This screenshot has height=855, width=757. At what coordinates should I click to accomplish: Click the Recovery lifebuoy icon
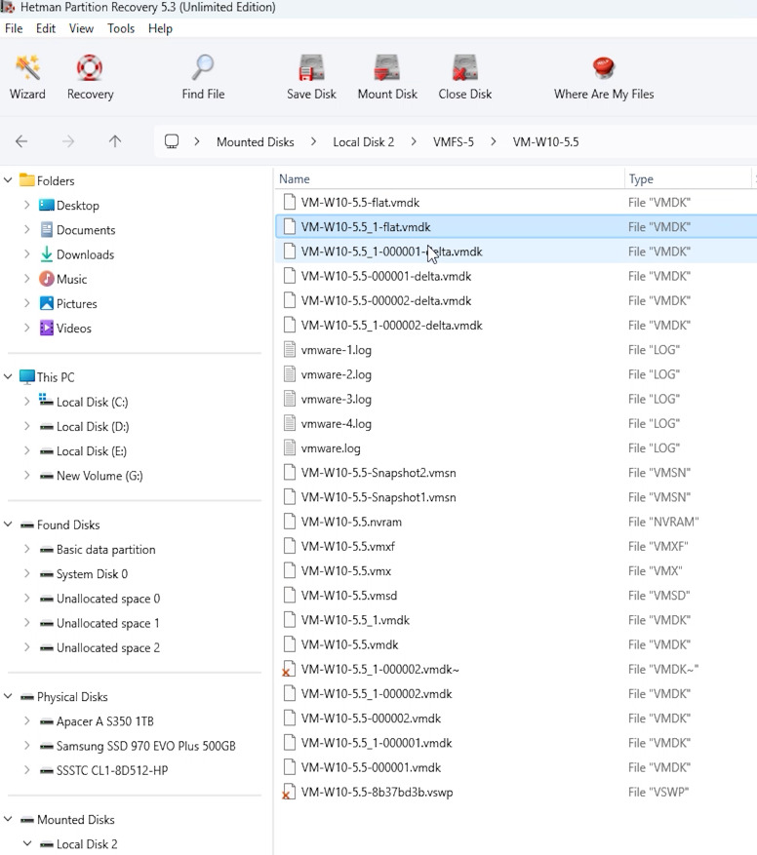(x=90, y=68)
